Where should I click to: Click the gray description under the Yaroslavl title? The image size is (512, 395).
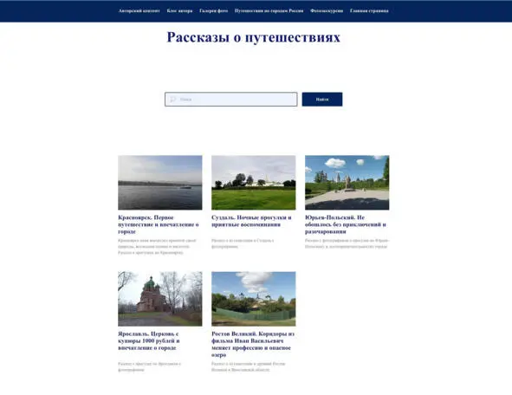pyautogui.click(x=149, y=366)
